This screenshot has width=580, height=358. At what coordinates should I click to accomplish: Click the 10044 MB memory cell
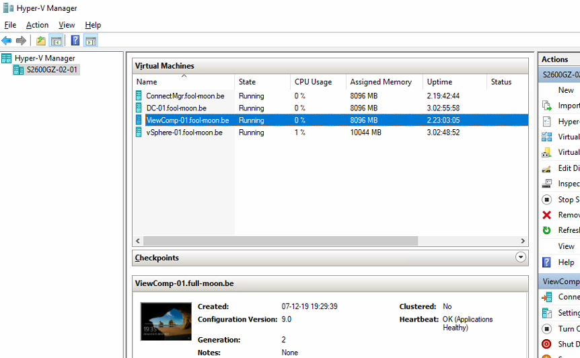pyautogui.click(x=365, y=133)
